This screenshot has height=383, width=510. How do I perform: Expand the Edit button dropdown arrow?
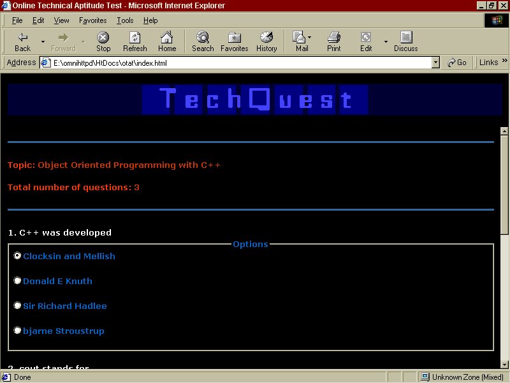pos(386,41)
